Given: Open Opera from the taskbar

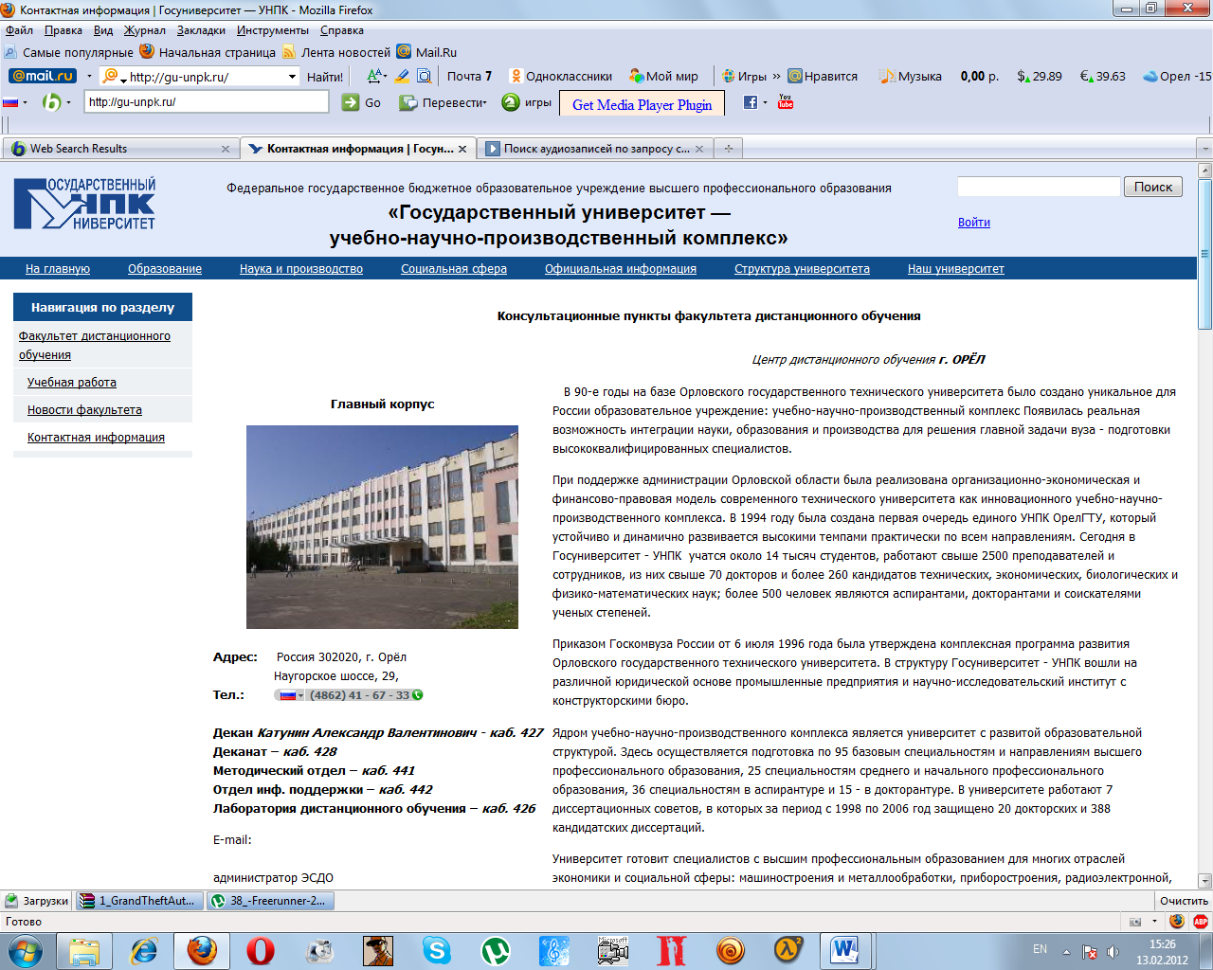Looking at the screenshot, I should (261, 950).
